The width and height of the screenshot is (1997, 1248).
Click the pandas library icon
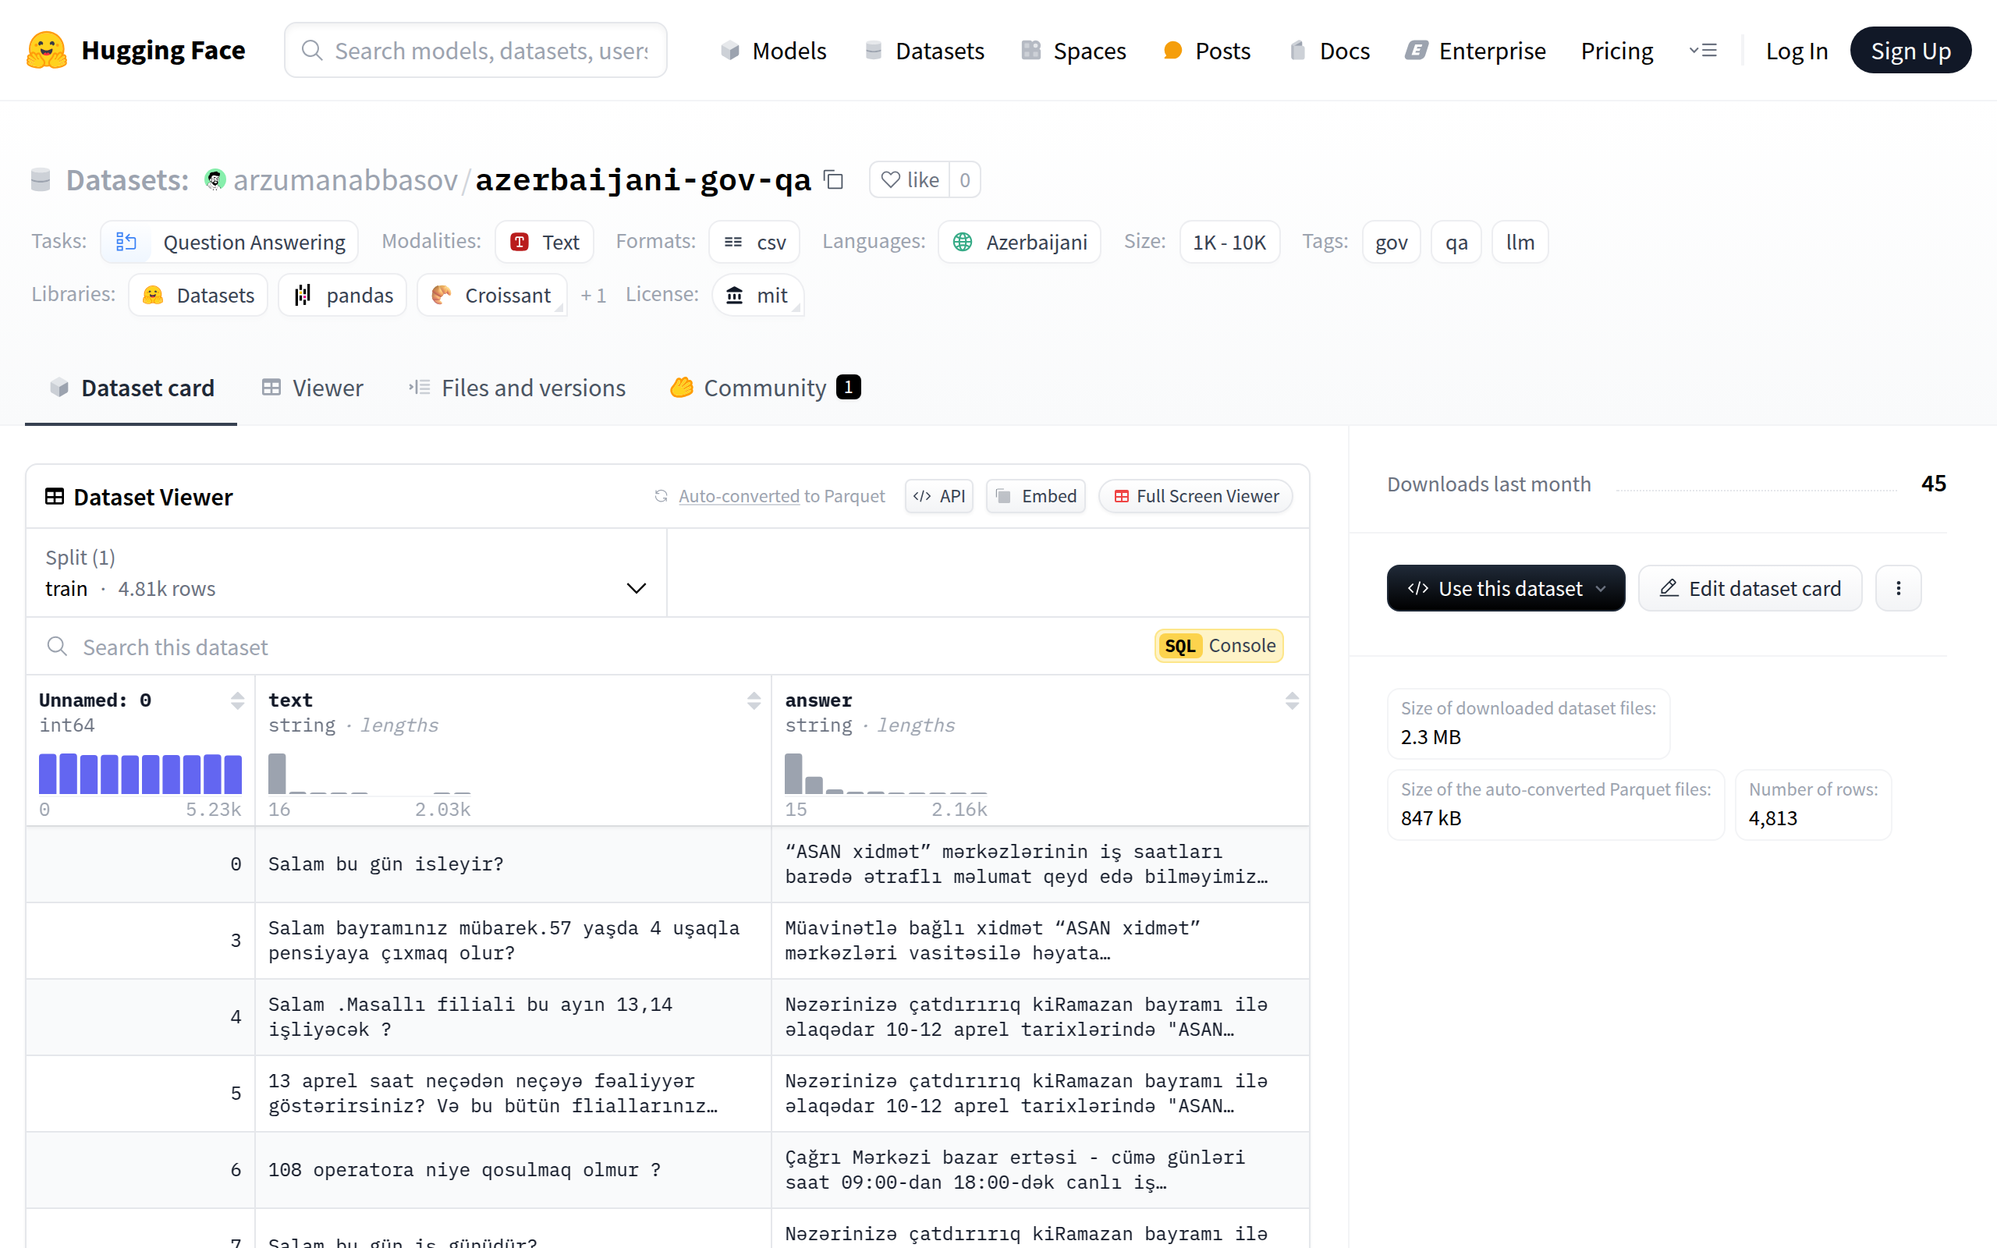point(303,295)
